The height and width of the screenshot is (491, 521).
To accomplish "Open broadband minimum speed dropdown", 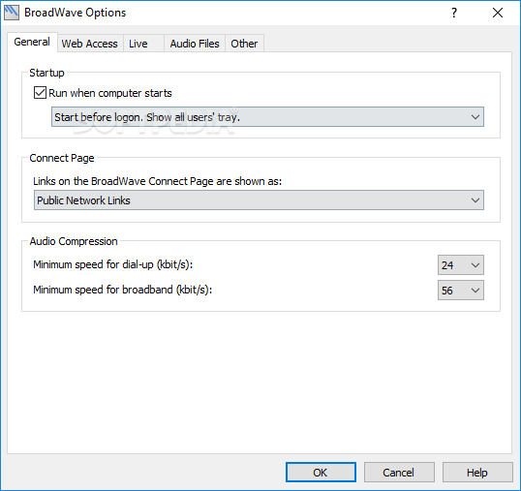I will click(461, 291).
